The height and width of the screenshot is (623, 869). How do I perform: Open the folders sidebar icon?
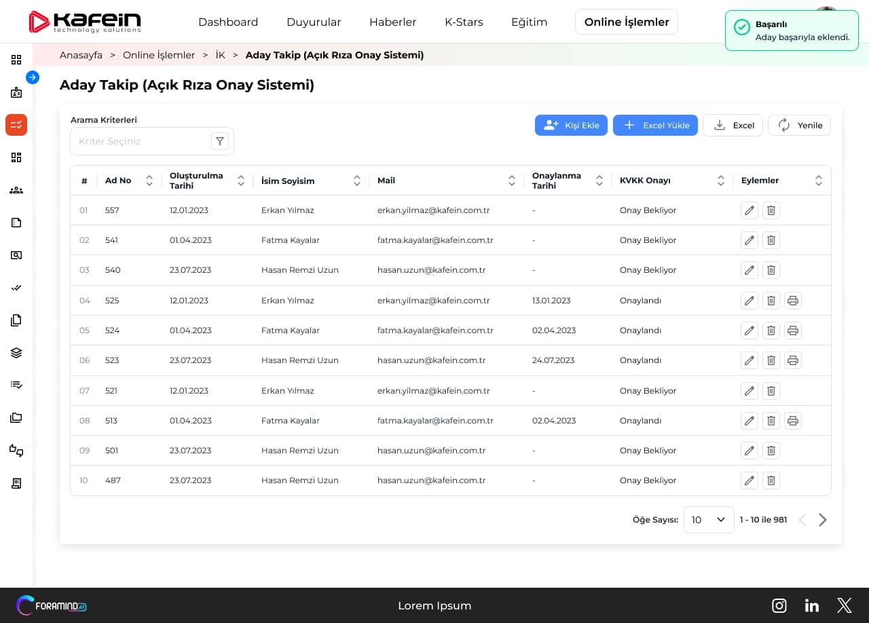pyautogui.click(x=16, y=418)
